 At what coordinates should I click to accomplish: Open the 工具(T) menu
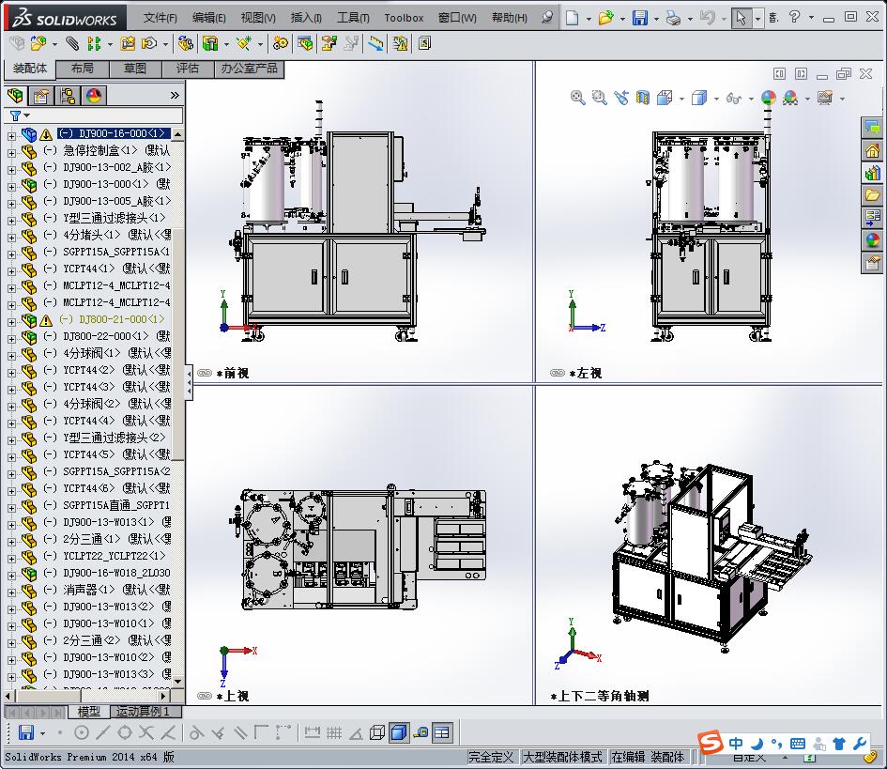coord(353,18)
